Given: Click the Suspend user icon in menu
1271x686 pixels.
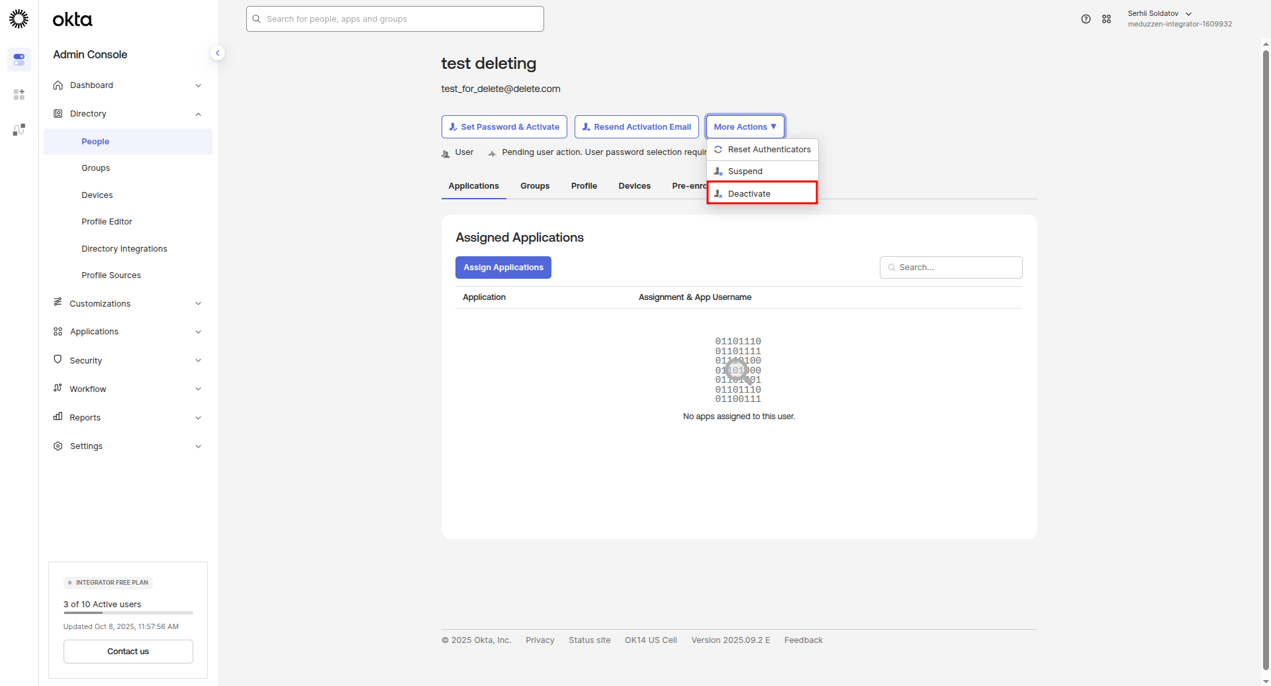Looking at the screenshot, I should tap(718, 171).
